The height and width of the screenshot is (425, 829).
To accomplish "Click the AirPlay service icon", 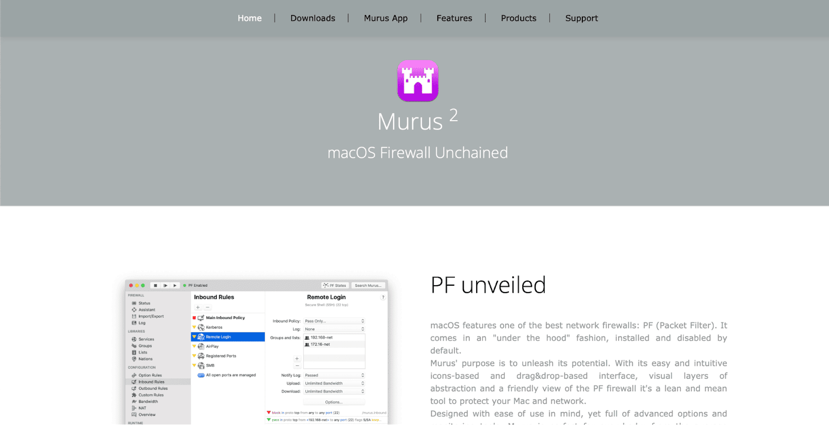I will point(201,346).
